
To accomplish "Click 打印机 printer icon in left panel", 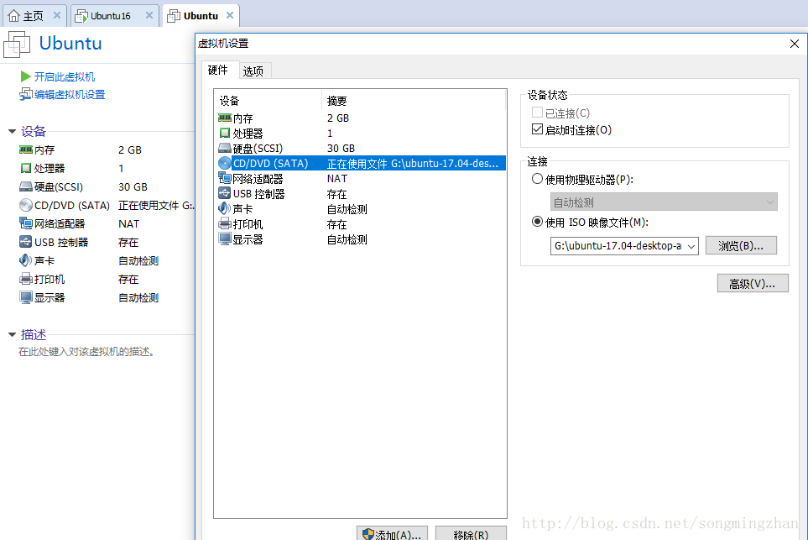I will [x=26, y=279].
